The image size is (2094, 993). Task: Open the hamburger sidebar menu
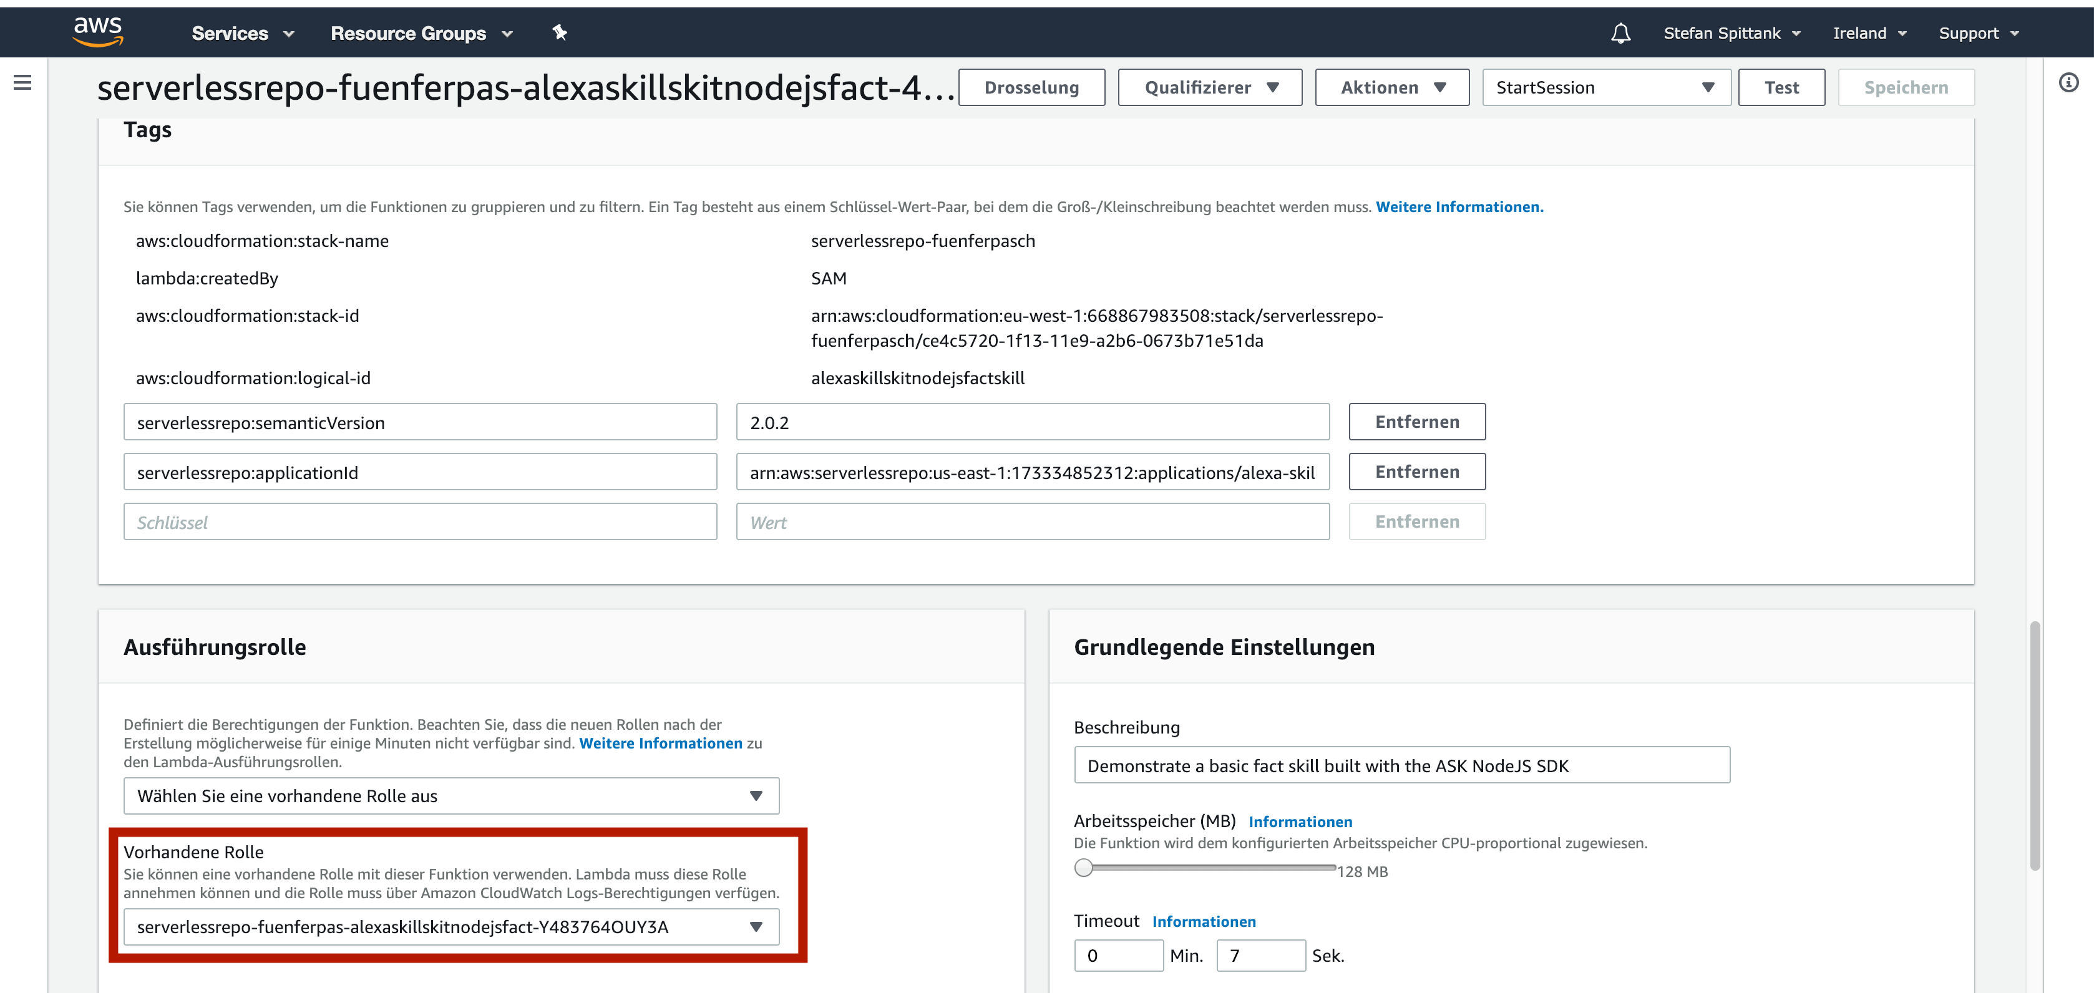point(22,82)
